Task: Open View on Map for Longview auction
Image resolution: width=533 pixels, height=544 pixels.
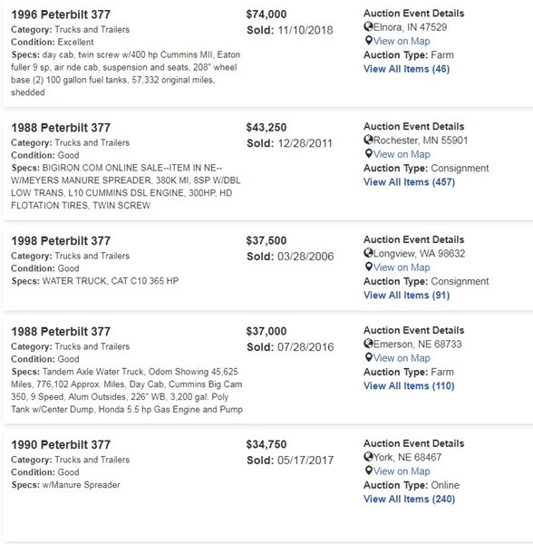Action: tap(402, 267)
